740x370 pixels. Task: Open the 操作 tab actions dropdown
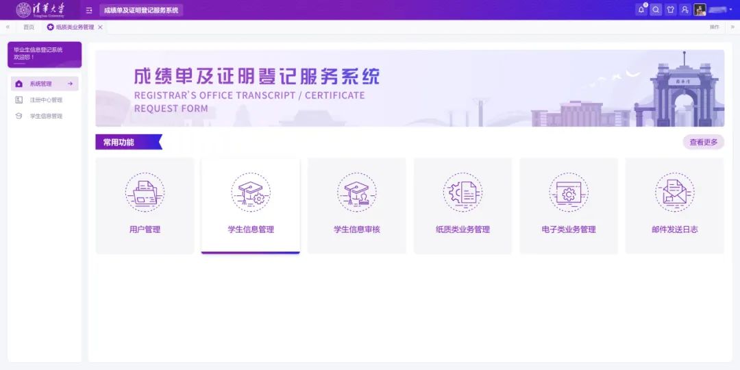click(714, 27)
